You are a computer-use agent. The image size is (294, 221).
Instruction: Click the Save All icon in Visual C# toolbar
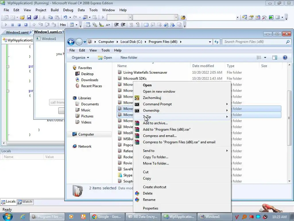[35, 17]
